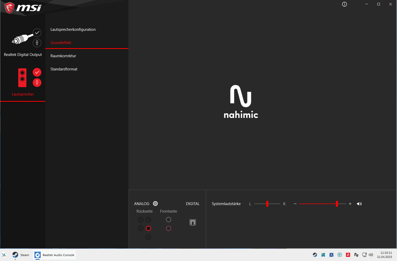This screenshot has width=397, height=261.
Task: Click the active red rear panel jack
Action: [x=148, y=228]
